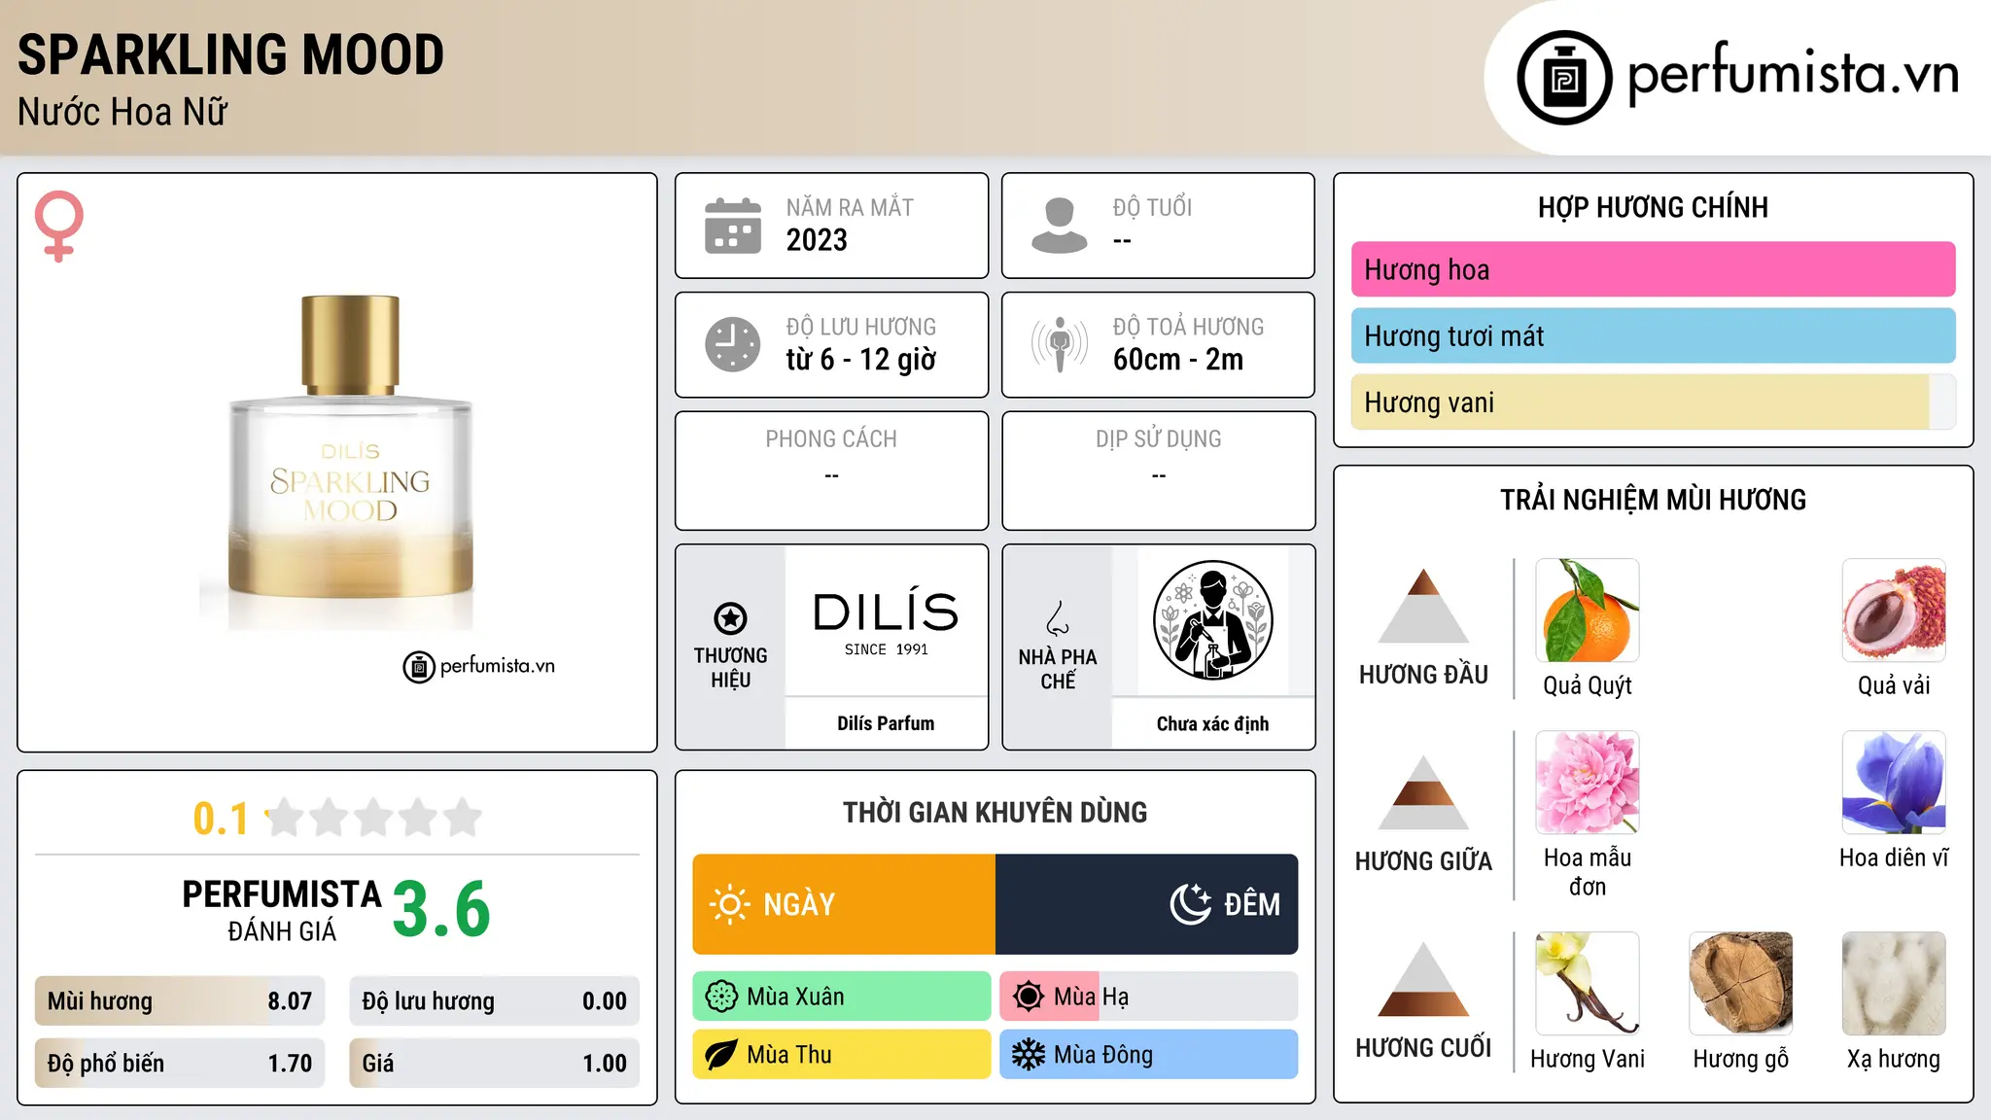Click the sillage icon beside Độ toả hương
The width and height of the screenshot is (1991, 1120).
click(x=1060, y=344)
